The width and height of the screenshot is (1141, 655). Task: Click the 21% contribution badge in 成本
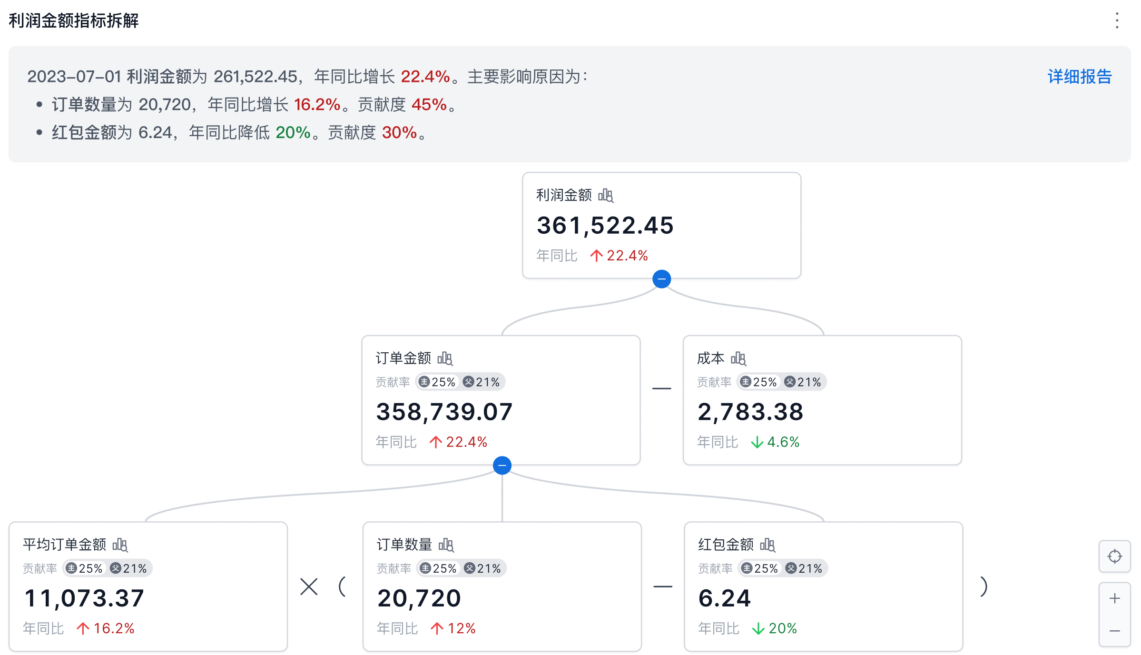(803, 382)
